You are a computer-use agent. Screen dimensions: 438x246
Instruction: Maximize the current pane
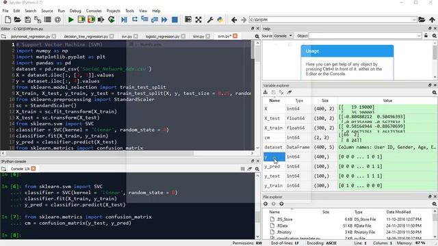pyautogui.click(x=188, y=20)
